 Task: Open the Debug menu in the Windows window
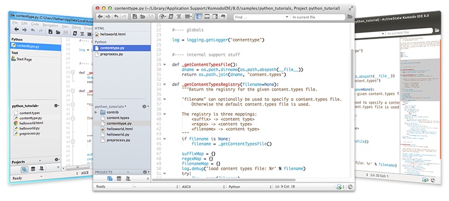(x=76, y=28)
